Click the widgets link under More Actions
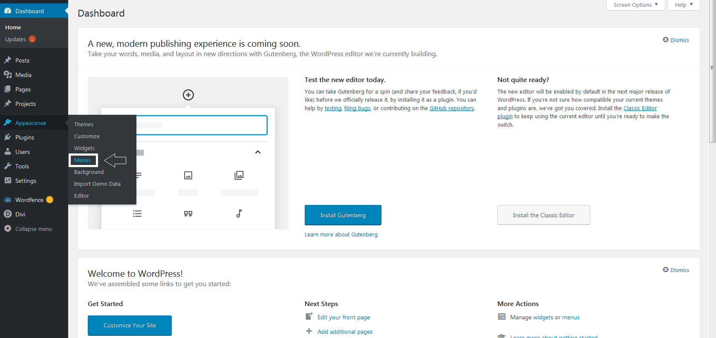716x338 pixels. click(x=543, y=317)
